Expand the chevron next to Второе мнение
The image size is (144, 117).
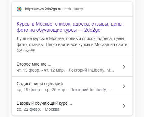(x=124, y=67)
